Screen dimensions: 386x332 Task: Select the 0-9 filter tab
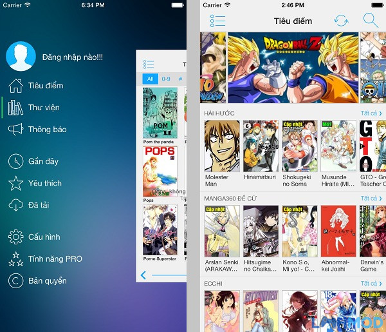coord(166,79)
